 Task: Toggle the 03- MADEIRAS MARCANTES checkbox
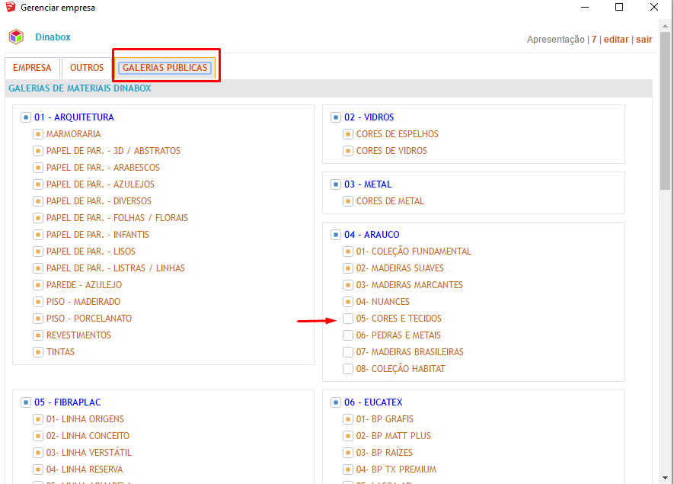(x=348, y=285)
